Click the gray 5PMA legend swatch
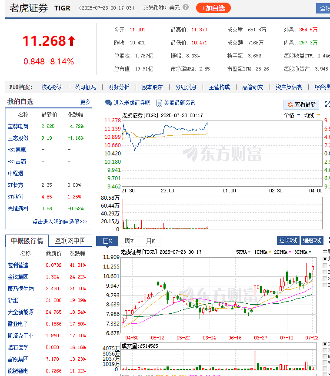Viewport: 330px width, 376px height. point(249,252)
